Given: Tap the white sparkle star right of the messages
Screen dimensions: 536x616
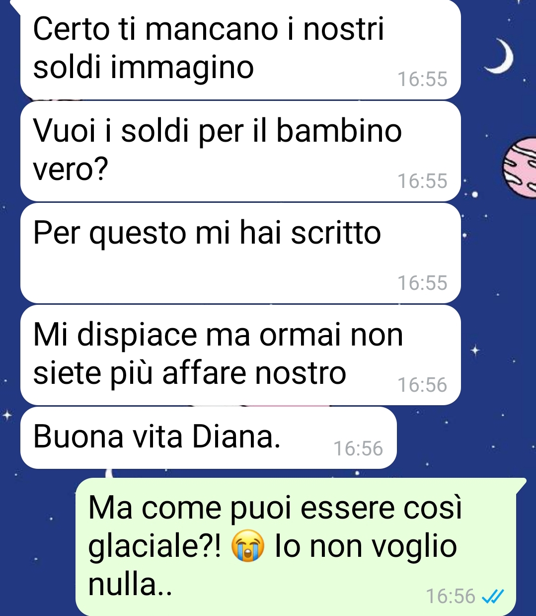Looking at the screenshot, I should pos(475,351).
